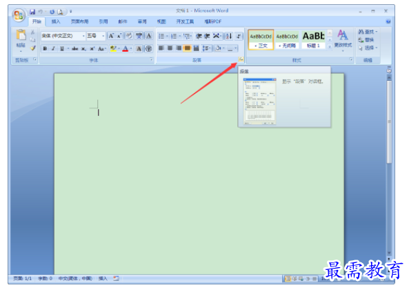Viewport: 409px width, 292px height.
Task: Click Change Styles (更改样式) button
Action: pyautogui.click(x=343, y=40)
